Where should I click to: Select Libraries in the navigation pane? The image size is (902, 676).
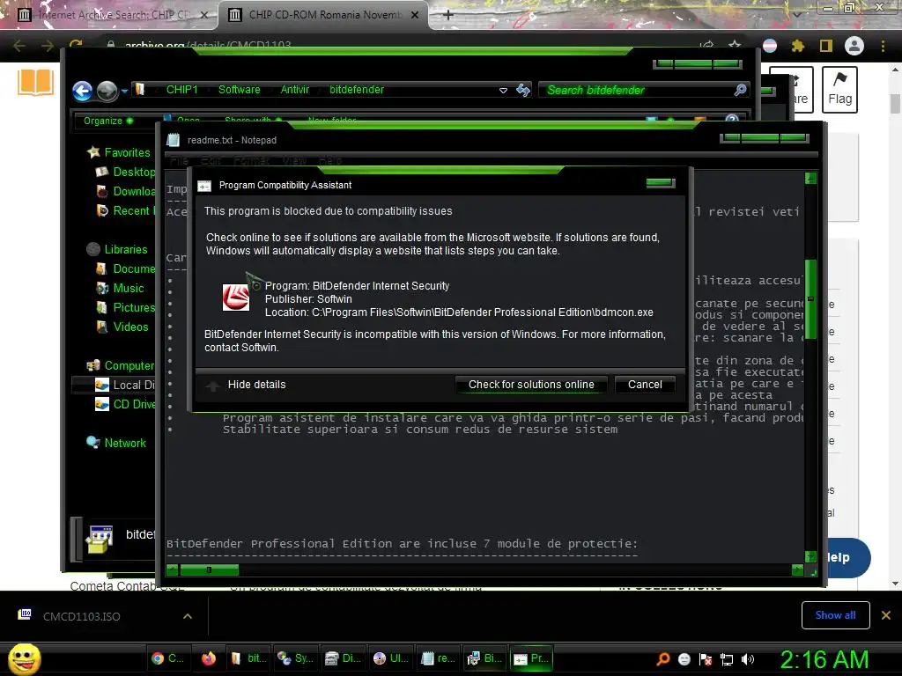(126, 249)
